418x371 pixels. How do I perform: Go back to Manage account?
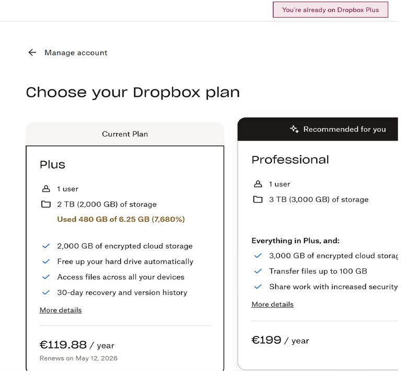click(76, 52)
